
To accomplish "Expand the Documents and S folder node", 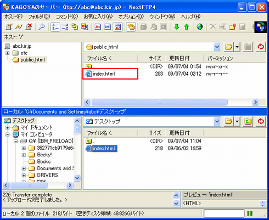I will [24, 168].
